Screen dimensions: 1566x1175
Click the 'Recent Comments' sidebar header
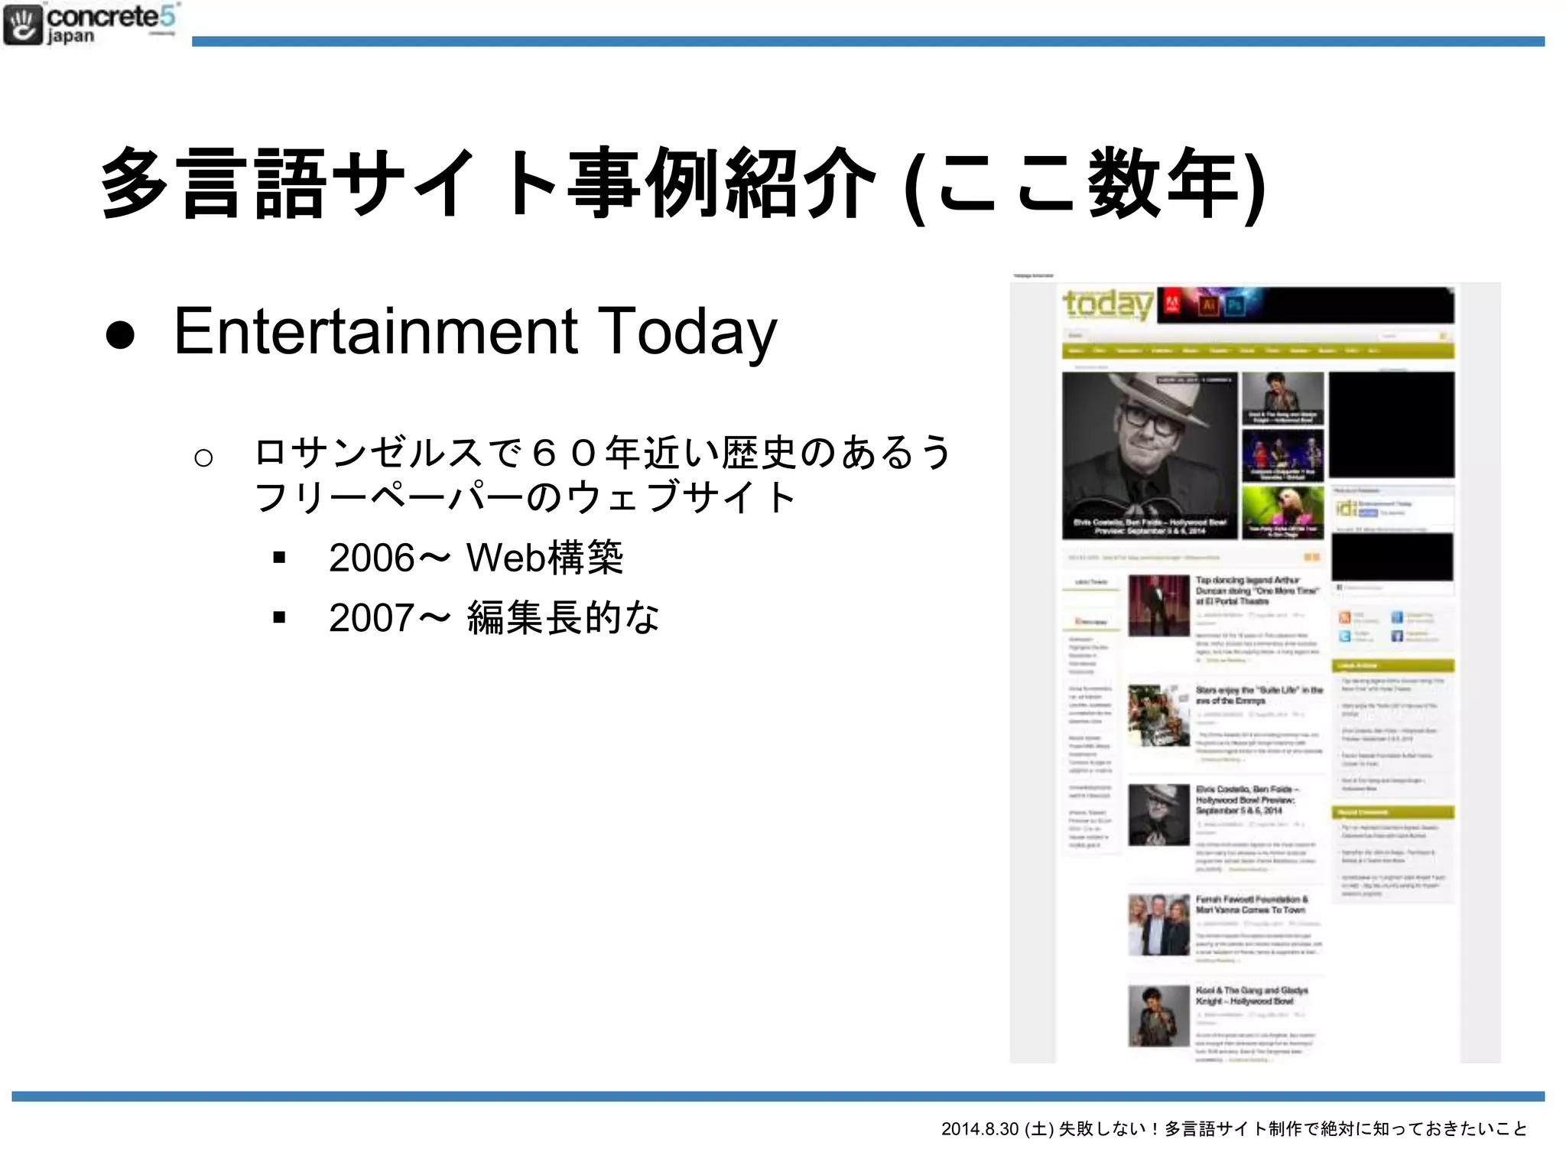pyautogui.click(x=1392, y=812)
